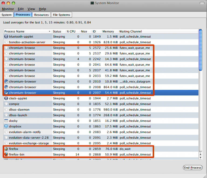Click the vertical scrollbar thumb
The width and height of the screenshot is (207, 178).
point(200,50)
